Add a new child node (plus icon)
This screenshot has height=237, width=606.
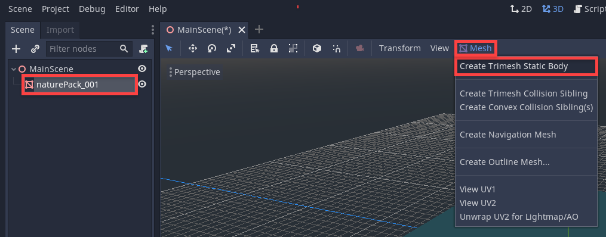(16, 49)
